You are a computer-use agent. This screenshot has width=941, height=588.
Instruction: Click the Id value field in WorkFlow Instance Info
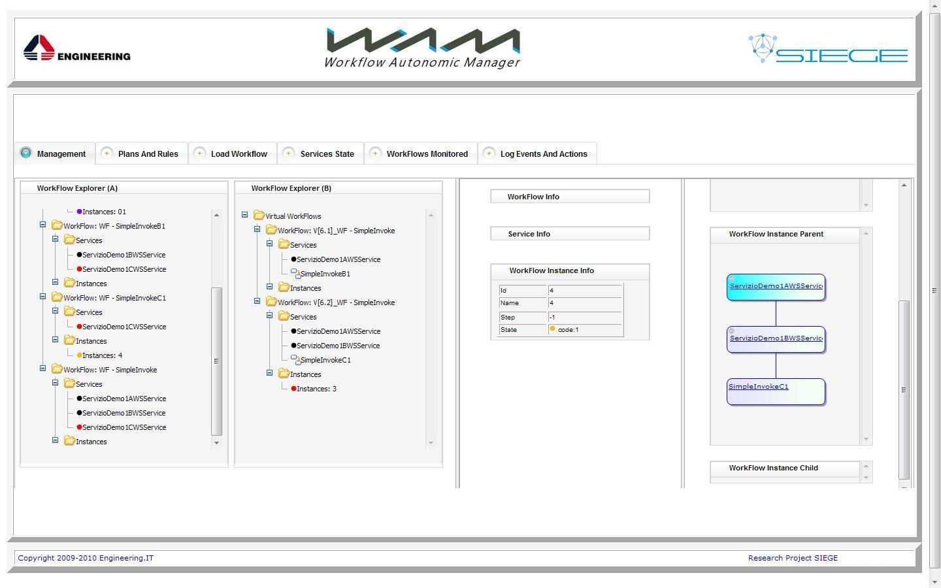point(584,289)
